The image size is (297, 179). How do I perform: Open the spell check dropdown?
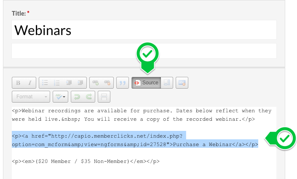(60, 97)
